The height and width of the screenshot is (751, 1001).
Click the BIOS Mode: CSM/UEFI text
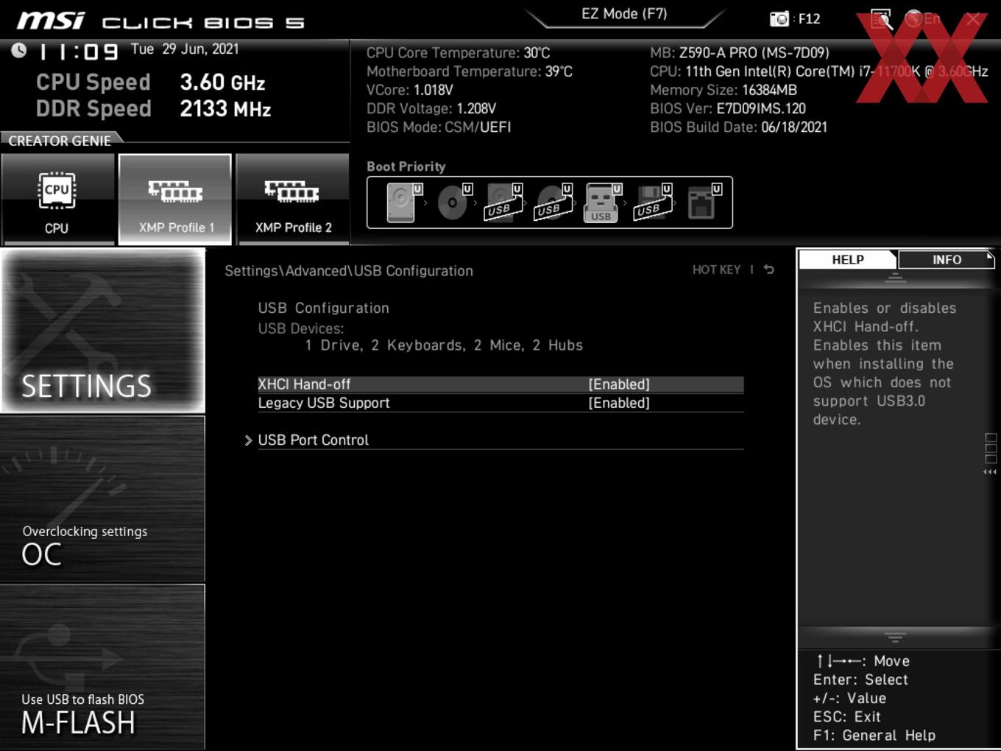tap(439, 127)
